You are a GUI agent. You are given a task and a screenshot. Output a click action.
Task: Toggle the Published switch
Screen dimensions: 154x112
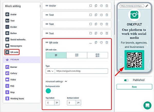point(127,80)
